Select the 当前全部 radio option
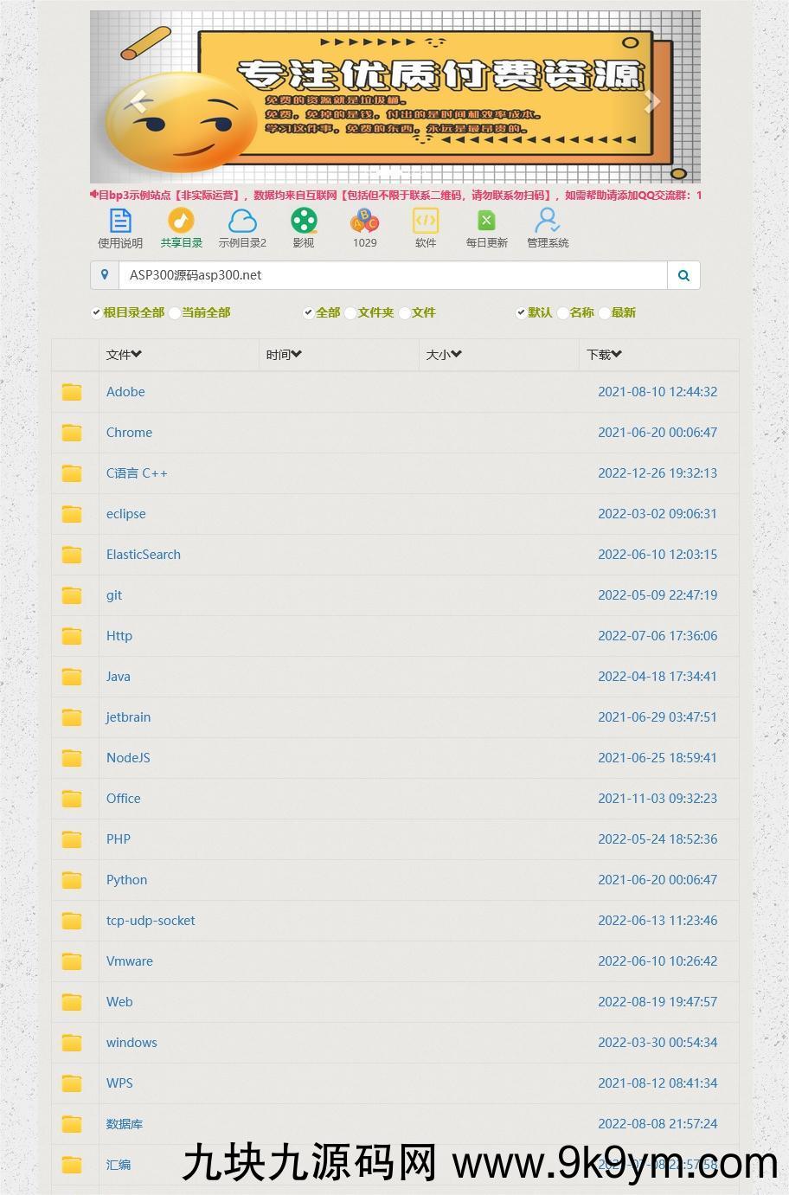 (x=174, y=312)
